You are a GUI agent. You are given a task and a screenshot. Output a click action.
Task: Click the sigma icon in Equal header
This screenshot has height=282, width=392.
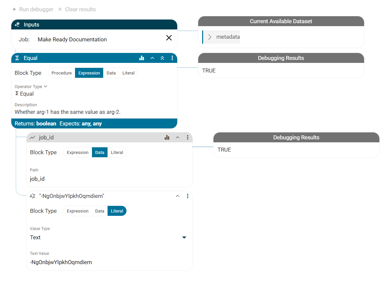coord(17,58)
